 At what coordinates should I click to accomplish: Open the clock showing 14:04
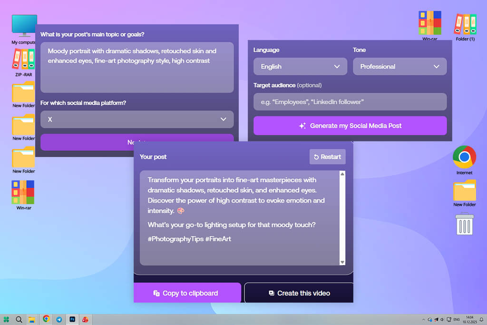(x=469, y=319)
